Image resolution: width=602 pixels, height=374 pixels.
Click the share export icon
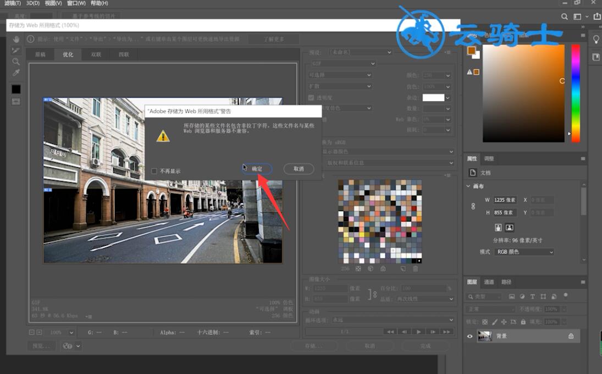[597, 16]
